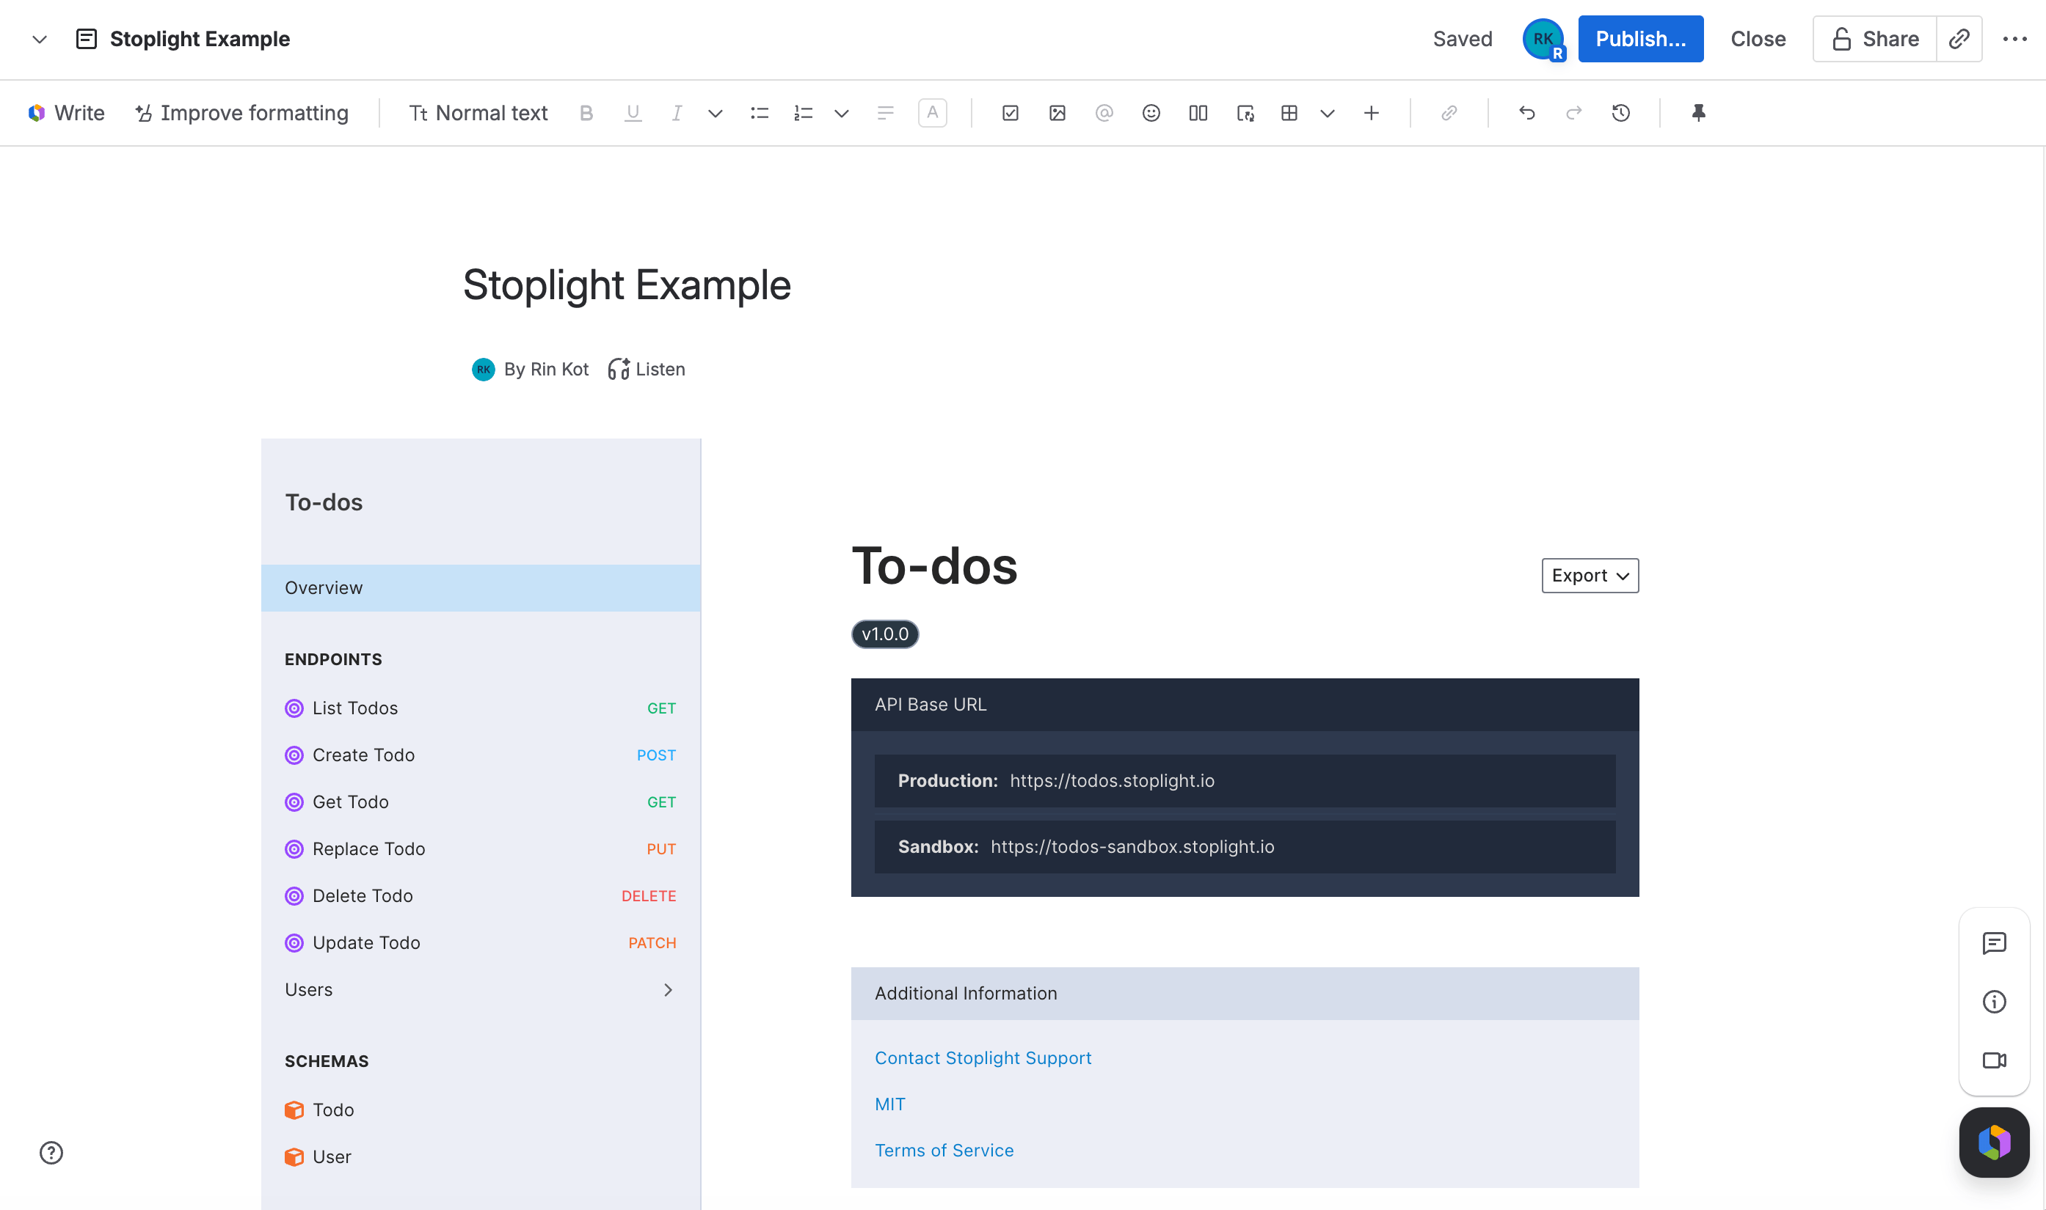Open Get Todo endpoint
Viewport: 2046px width, 1210px height.
click(x=481, y=802)
